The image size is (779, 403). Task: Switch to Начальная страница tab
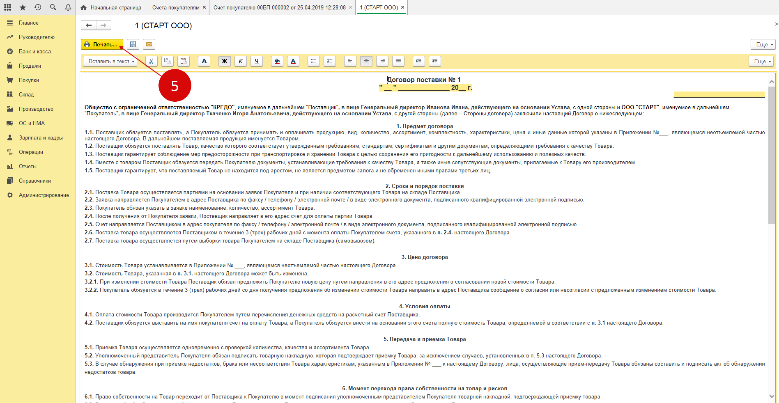[111, 7]
